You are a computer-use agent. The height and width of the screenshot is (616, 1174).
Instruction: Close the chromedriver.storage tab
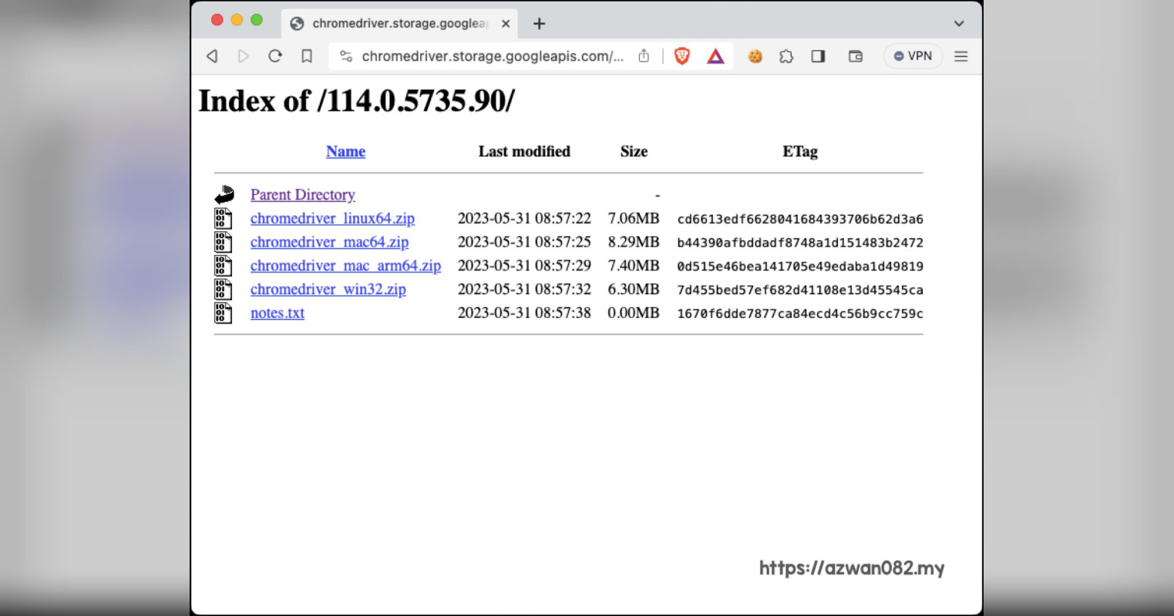click(x=506, y=24)
